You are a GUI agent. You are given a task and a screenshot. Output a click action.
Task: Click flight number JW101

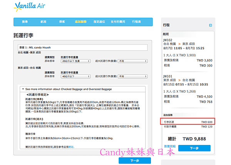167,76
